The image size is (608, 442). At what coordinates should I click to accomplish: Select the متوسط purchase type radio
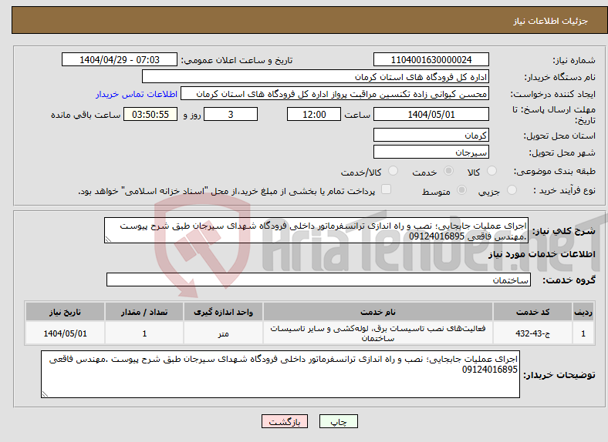[x=461, y=190]
